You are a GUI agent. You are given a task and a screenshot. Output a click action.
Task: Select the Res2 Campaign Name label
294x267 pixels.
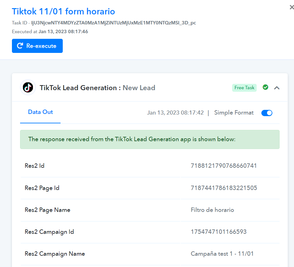click(x=55, y=254)
